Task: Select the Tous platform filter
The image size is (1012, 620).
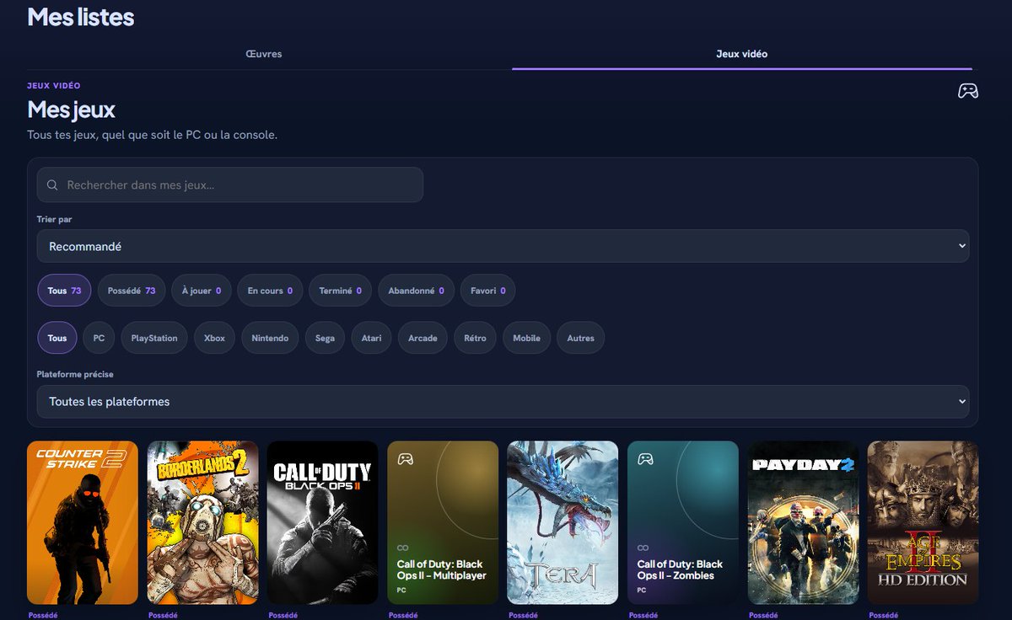Action: [57, 338]
